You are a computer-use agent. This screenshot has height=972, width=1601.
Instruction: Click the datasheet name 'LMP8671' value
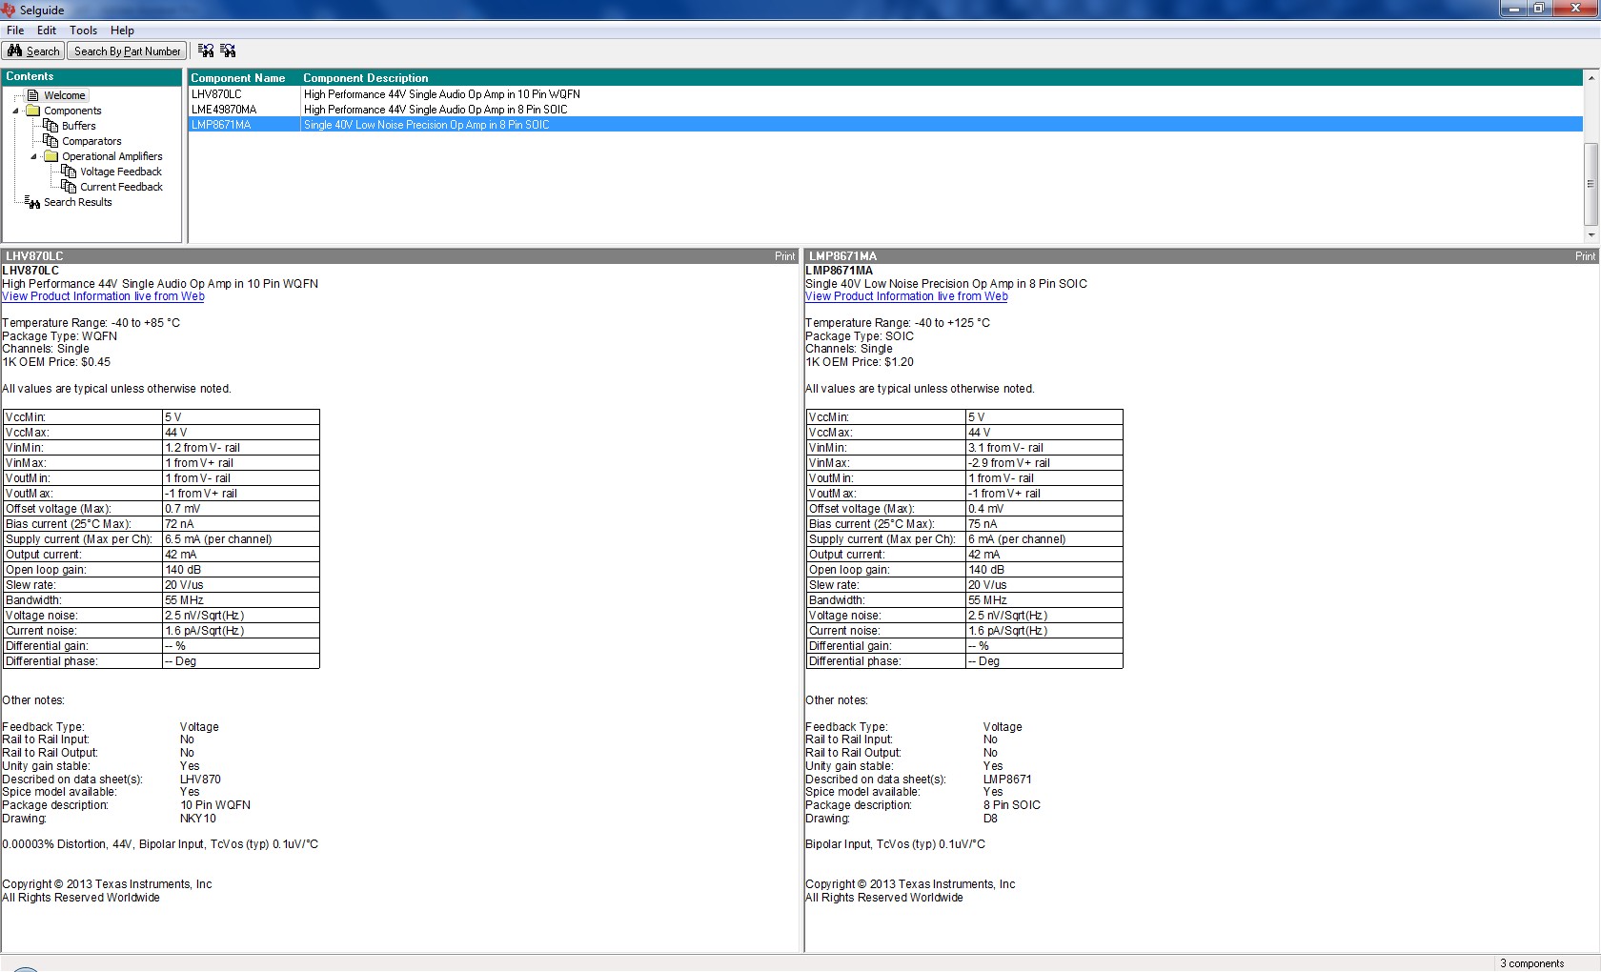[x=1007, y=780]
